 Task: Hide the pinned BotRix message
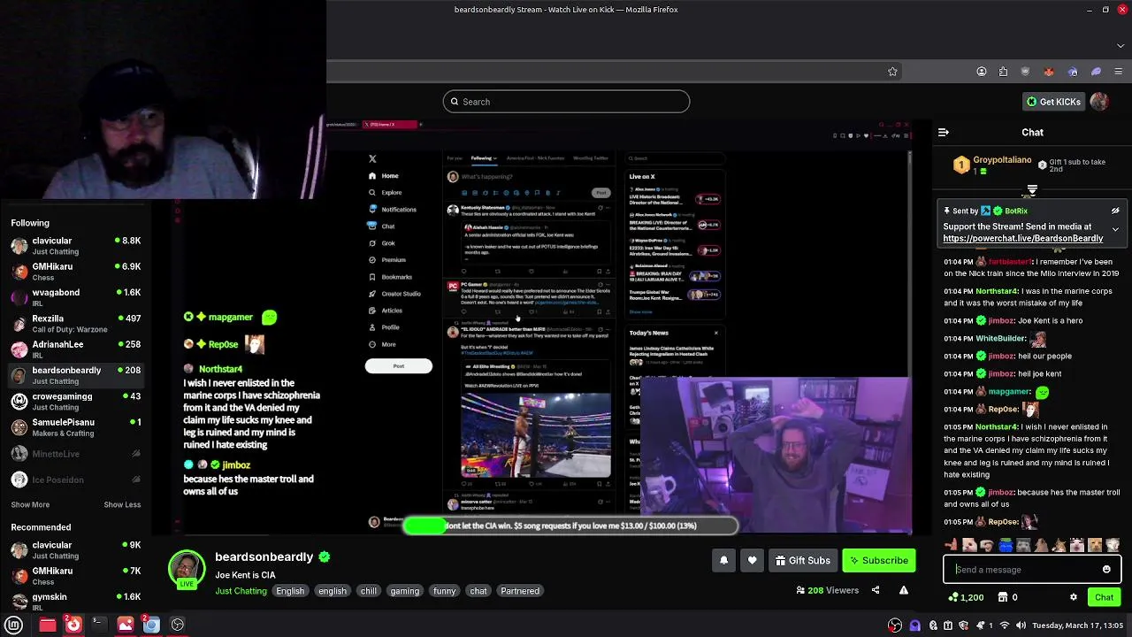[1115, 211]
